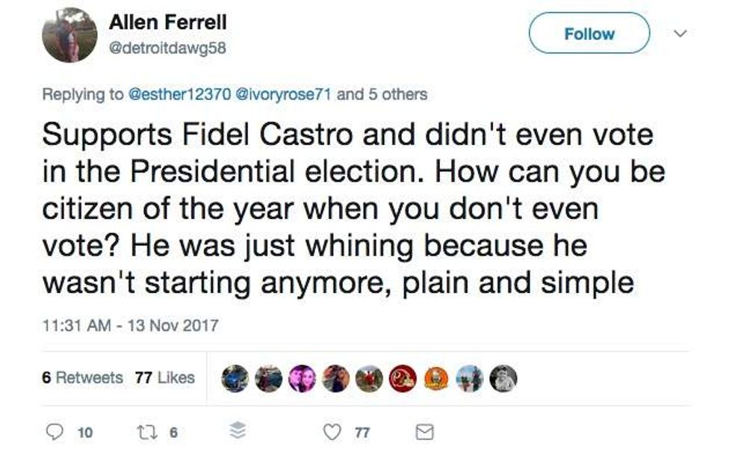Open the 11:31 AM 13 Nov 2017 timestamp
The image size is (732, 464).
130,326
